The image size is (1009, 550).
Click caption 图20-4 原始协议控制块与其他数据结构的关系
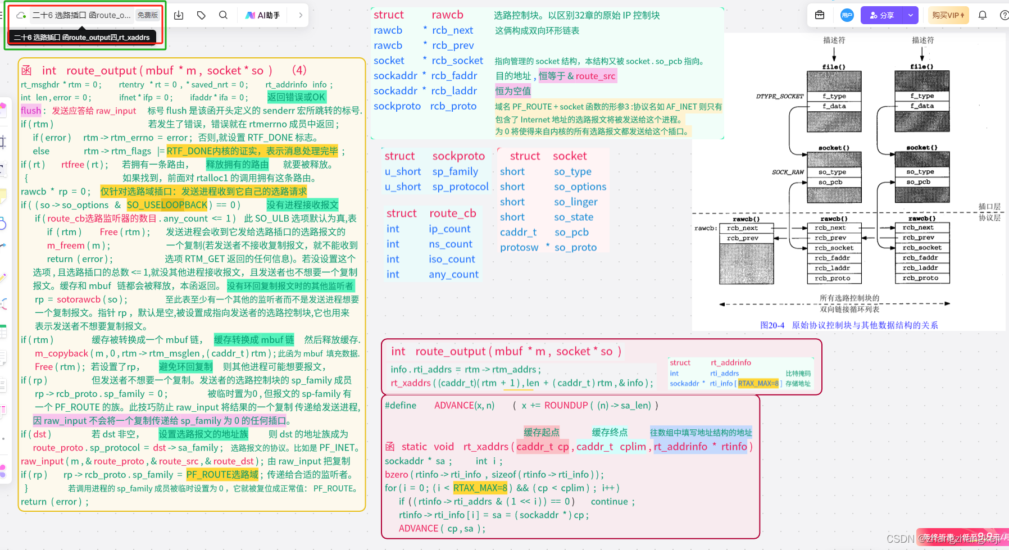849,325
